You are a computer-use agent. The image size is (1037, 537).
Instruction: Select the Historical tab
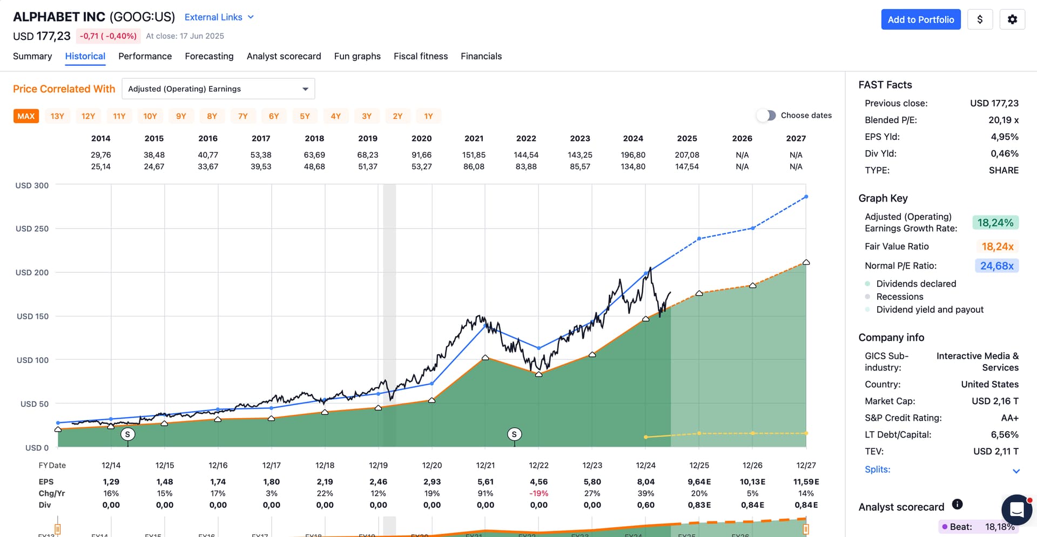[85, 56]
